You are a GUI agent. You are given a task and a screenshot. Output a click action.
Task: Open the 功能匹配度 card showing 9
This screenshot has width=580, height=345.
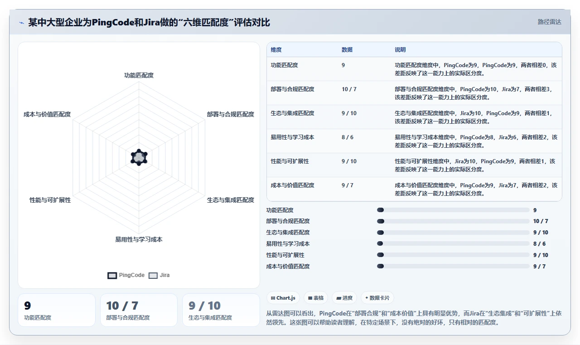(x=57, y=310)
